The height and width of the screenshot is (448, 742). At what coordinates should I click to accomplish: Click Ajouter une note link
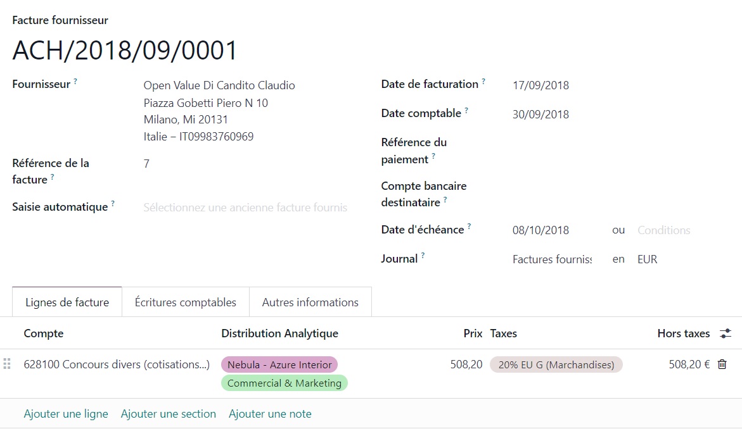[x=270, y=414]
